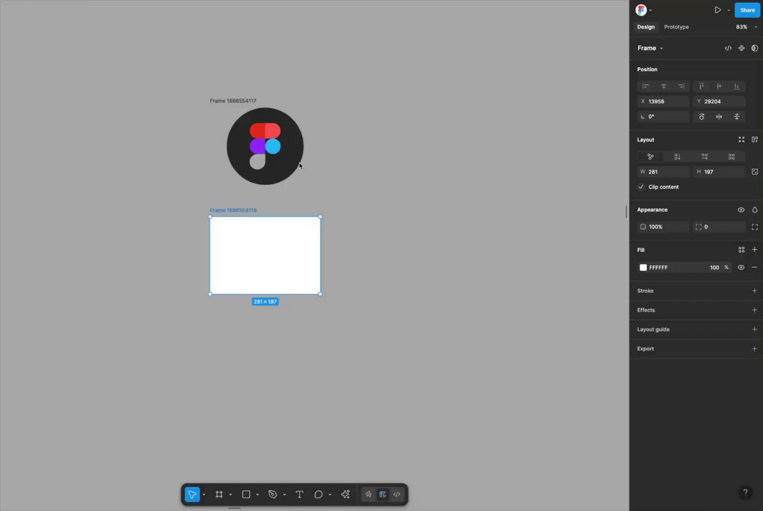Add a new fill with plus
The height and width of the screenshot is (511, 763).
(755, 250)
